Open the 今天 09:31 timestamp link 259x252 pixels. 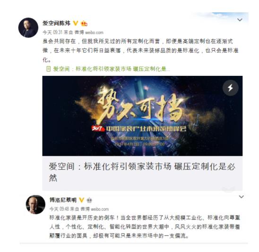(51, 33)
